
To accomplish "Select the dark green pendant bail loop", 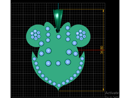I will point(58,20).
